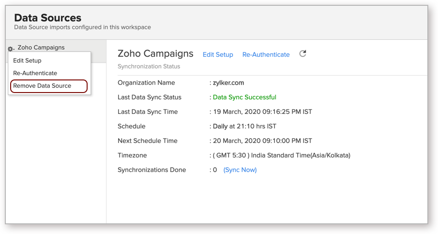The width and height of the screenshot is (438, 234).
Task: Click the Synchronization Status subtitle
Action: point(149,66)
